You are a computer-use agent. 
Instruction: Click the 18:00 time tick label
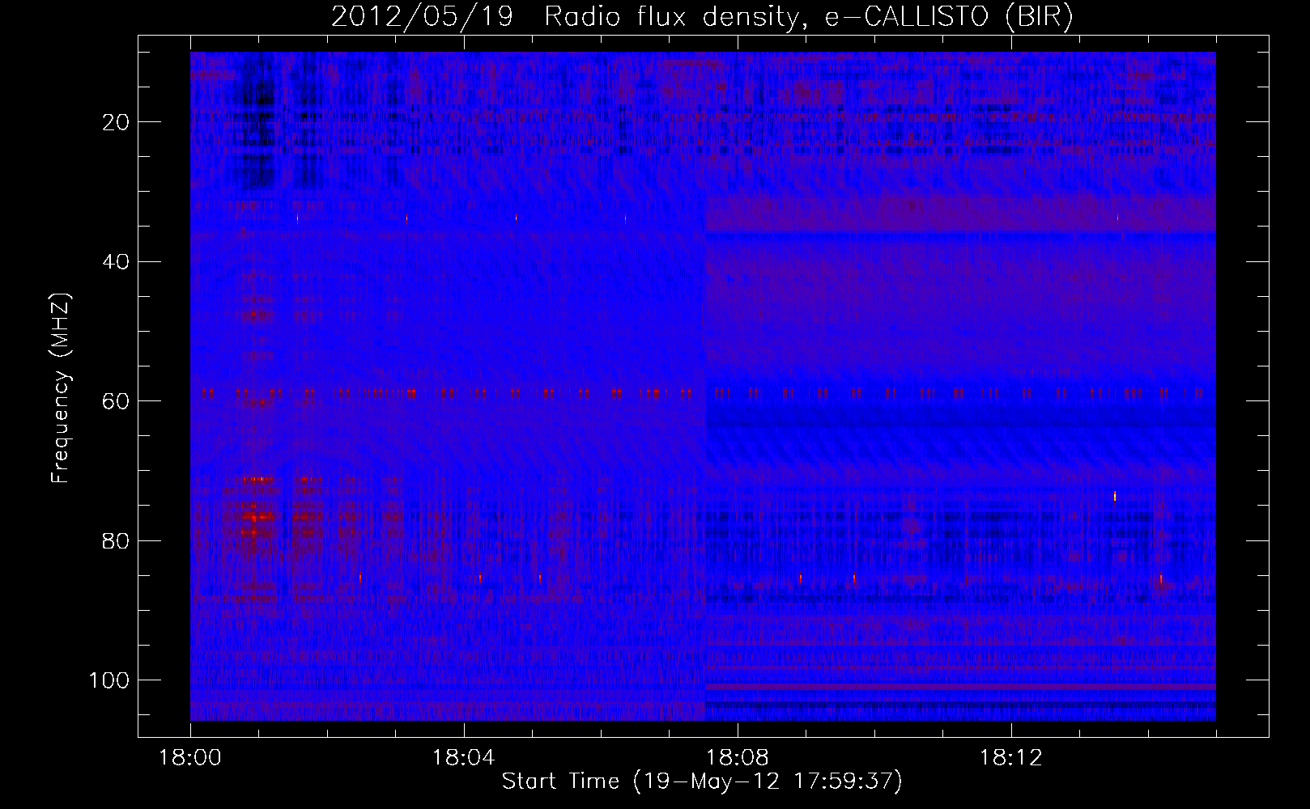[190, 758]
